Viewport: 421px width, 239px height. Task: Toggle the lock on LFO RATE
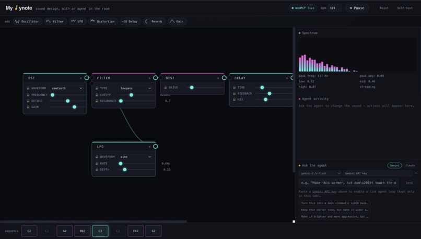[x=97, y=163]
